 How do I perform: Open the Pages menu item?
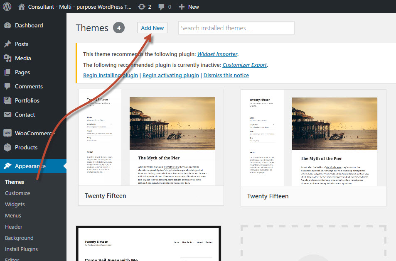coord(22,72)
